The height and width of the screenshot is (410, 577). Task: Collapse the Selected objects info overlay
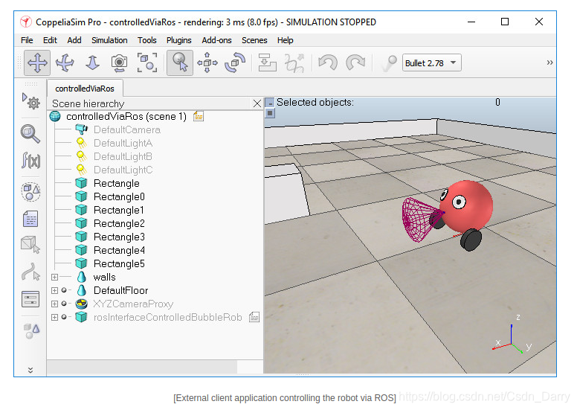pyautogui.click(x=270, y=103)
